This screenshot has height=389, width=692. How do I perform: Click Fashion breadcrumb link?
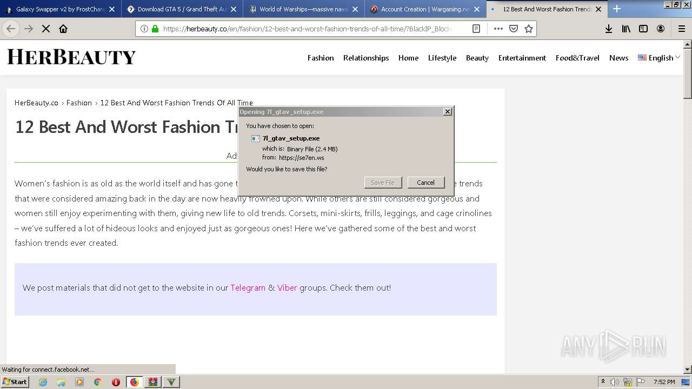coord(79,103)
